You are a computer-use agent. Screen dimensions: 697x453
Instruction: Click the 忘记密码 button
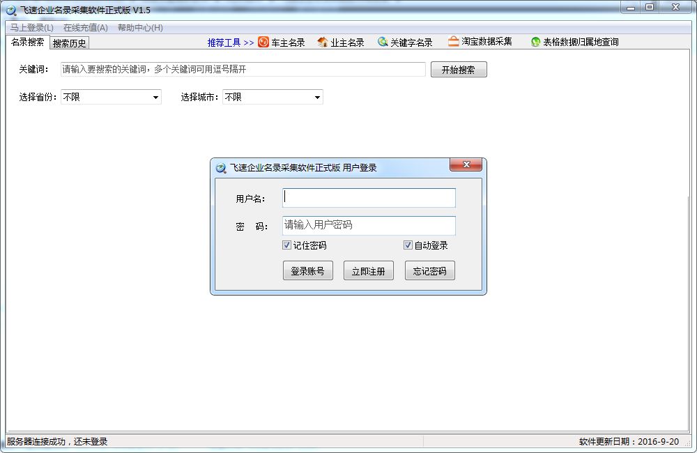pyautogui.click(x=429, y=270)
